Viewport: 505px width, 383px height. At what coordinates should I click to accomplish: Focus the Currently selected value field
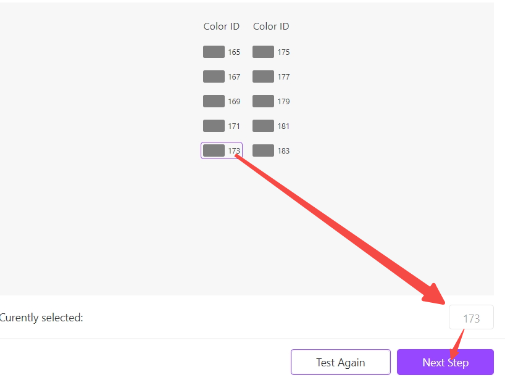coord(471,318)
